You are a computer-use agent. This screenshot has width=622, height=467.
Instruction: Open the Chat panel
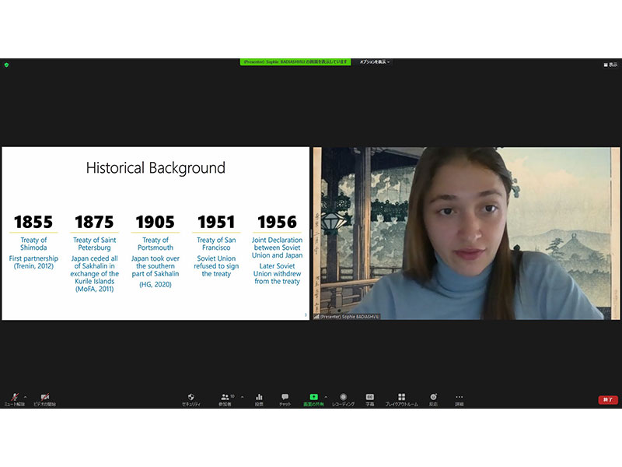tap(285, 399)
